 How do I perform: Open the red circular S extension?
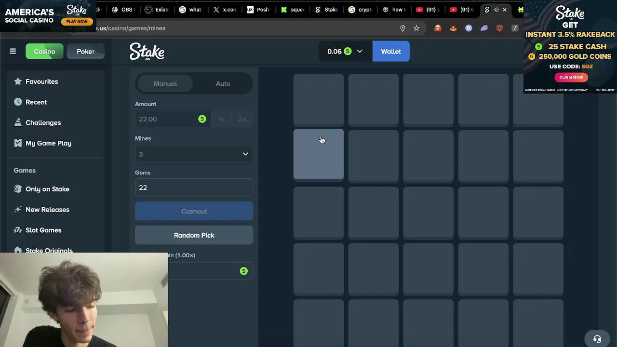coord(499,28)
